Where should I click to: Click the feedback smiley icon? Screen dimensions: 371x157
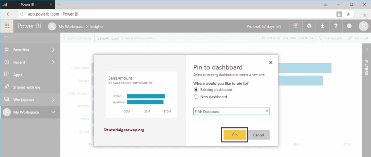(x=349, y=26)
